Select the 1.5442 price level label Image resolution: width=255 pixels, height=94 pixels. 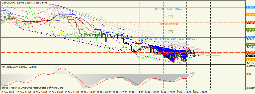click(x=250, y=60)
